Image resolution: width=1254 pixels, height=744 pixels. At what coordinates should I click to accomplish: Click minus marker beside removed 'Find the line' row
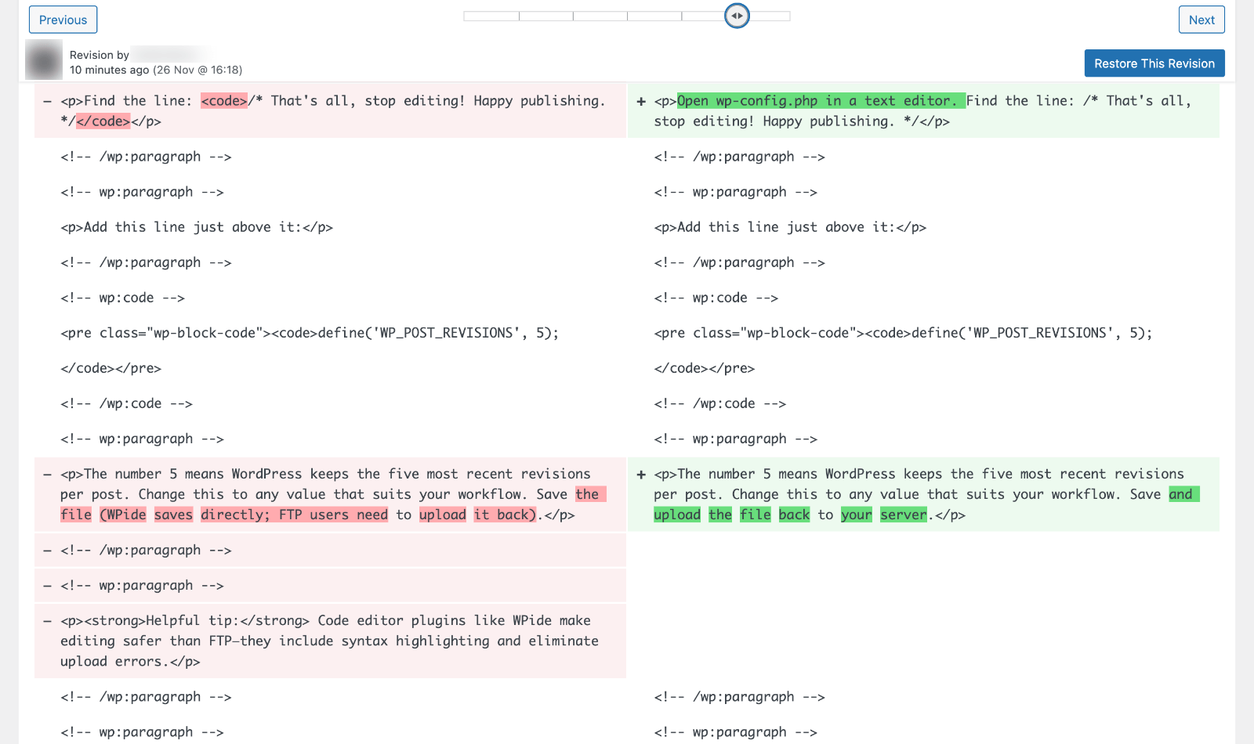point(47,101)
